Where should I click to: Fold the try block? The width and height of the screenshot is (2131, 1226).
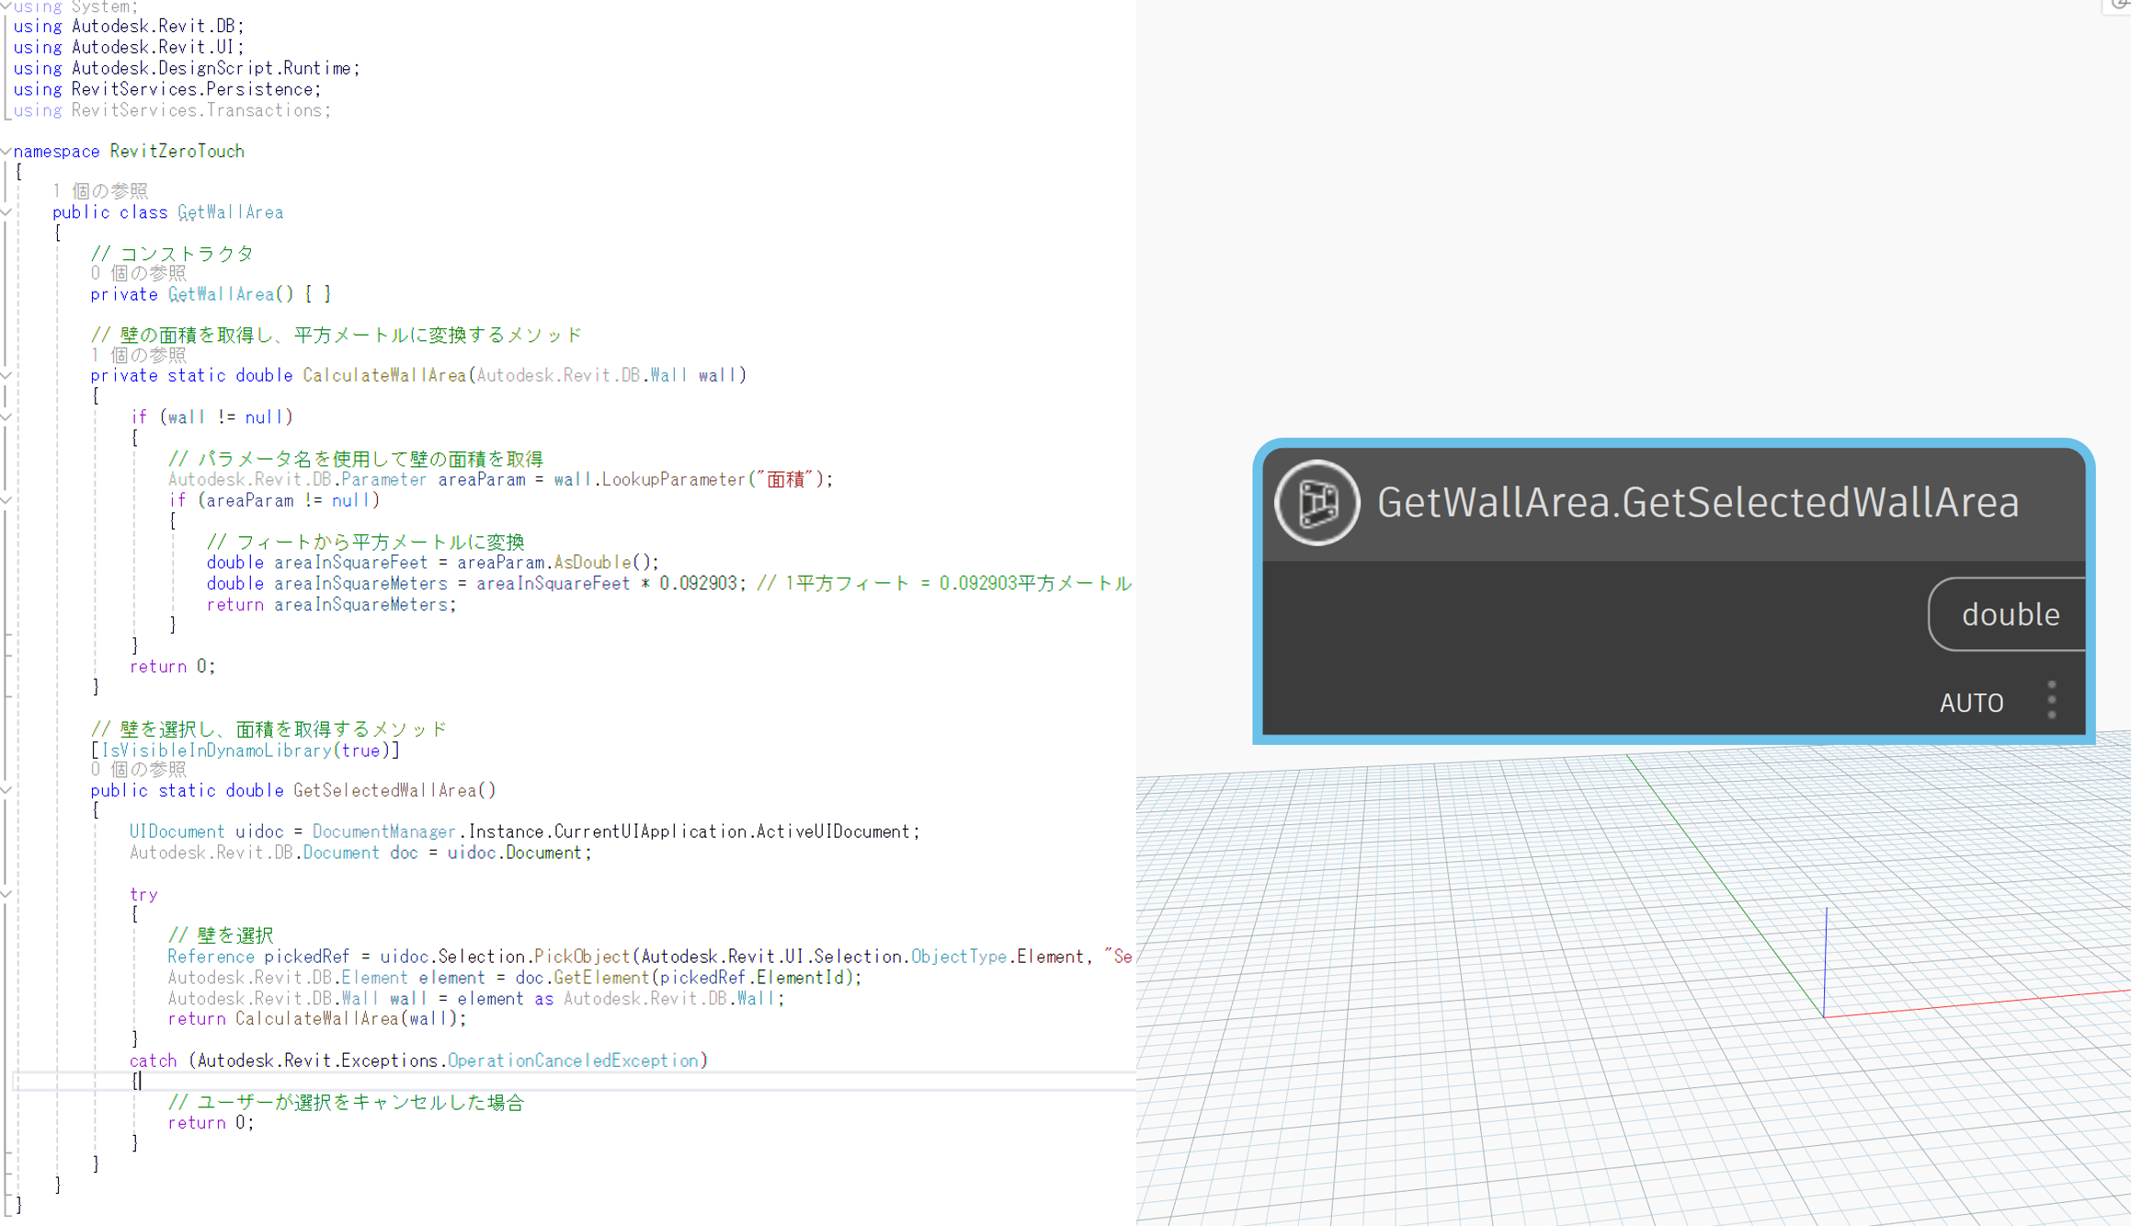pyautogui.click(x=6, y=894)
